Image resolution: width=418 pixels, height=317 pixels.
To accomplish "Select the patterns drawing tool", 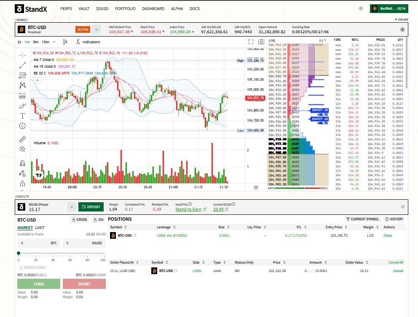I will pyautogui.click(x=22, y=85).
